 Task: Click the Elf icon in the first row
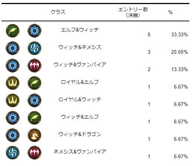(13, 31)
